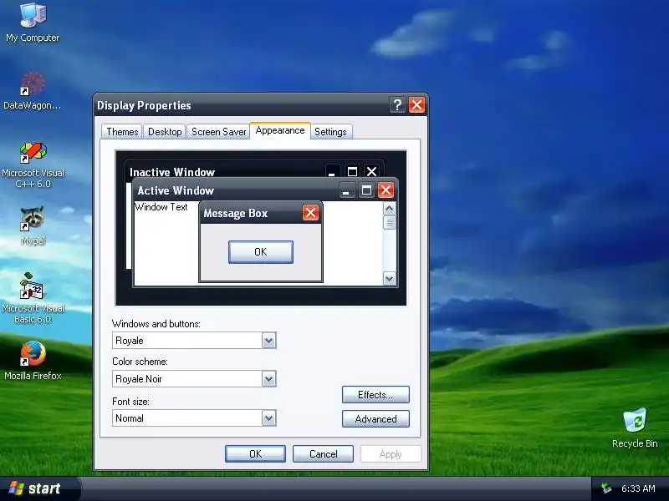Click the Advanced button

click(375, 419)
